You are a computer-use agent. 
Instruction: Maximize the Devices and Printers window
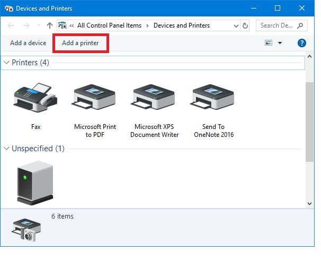pos(278,8)
